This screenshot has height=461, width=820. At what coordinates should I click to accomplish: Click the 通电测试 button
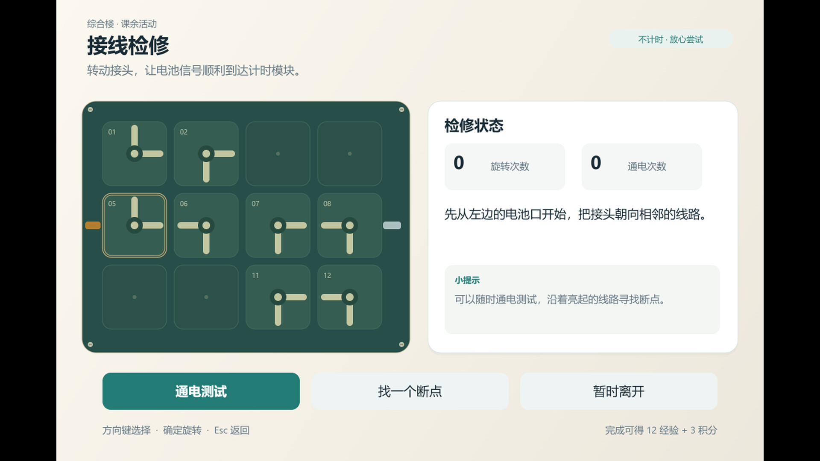pos(201,391)
